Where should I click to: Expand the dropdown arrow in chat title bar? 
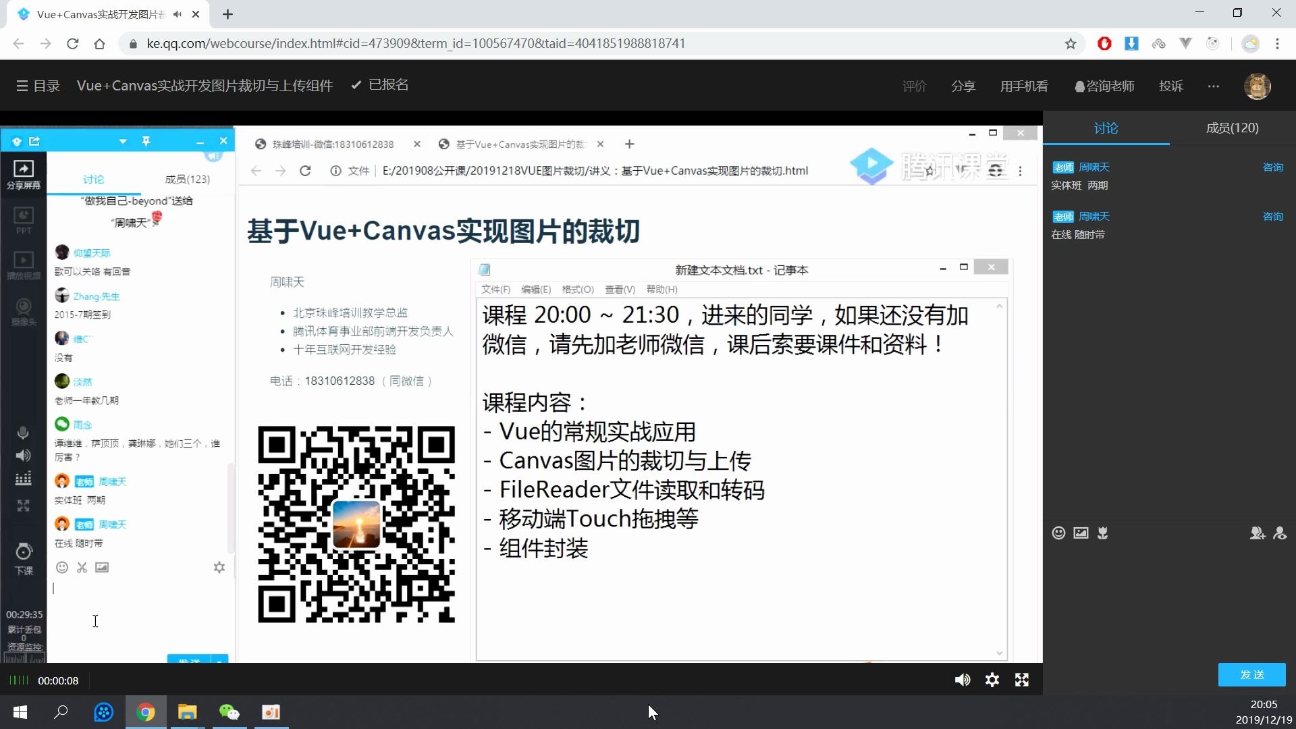point(123,141)
